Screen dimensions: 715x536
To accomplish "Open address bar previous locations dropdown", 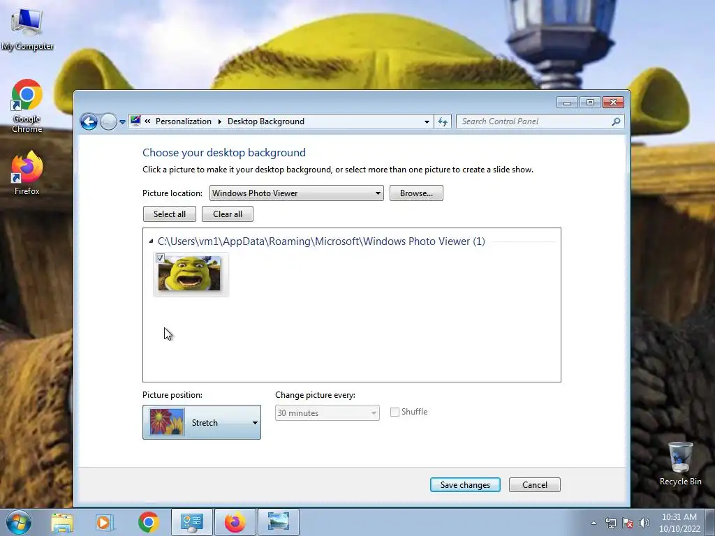I will click(427, 121).
